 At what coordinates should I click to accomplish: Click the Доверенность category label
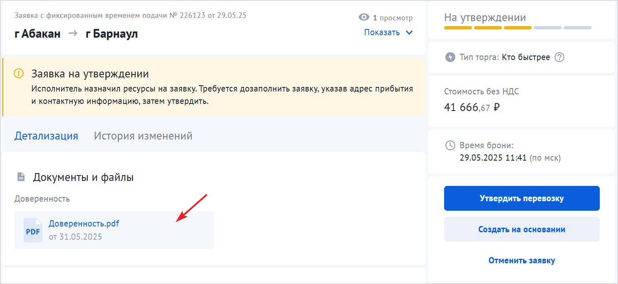(42, 199)
